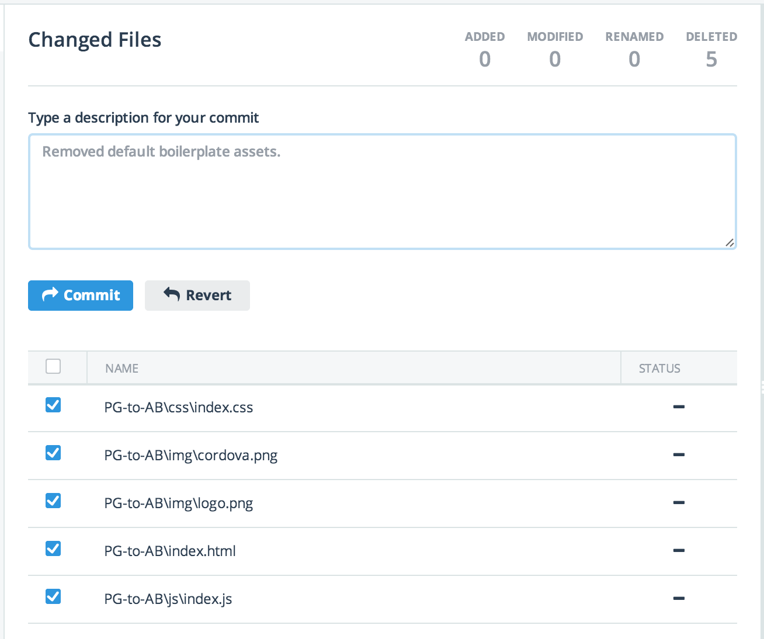Click the Revert button
The width and height of the screenshot is (764, 639).
coord(197,296)
